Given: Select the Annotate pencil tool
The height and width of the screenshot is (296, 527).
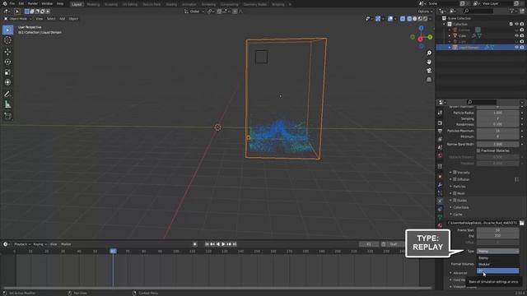Looking at the screenshot, I should coord(7,95).
